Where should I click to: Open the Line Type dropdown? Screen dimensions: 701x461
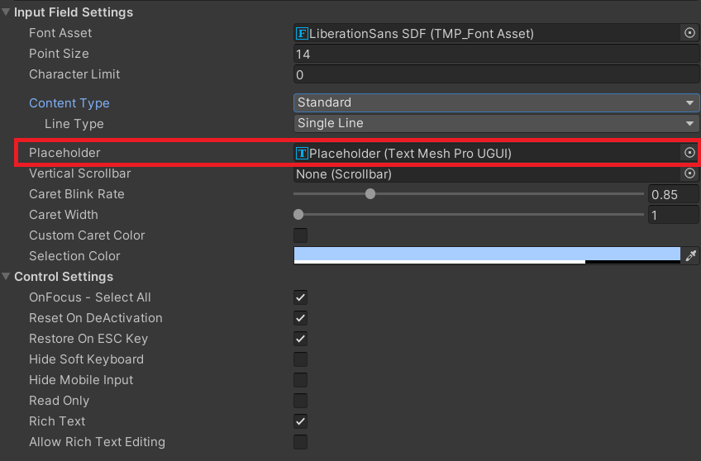point(496,123)
